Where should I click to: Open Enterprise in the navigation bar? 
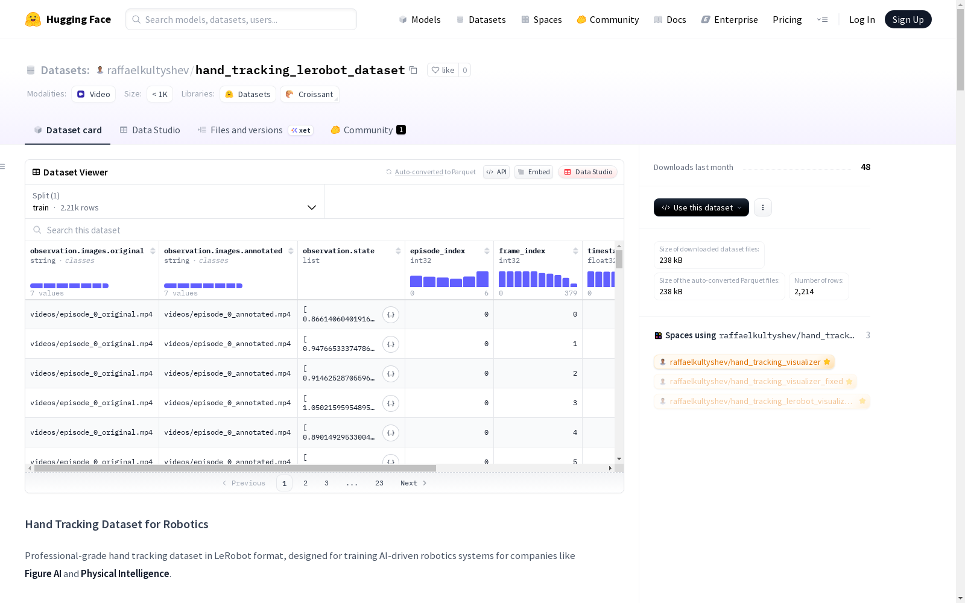(x=729, y=19)
